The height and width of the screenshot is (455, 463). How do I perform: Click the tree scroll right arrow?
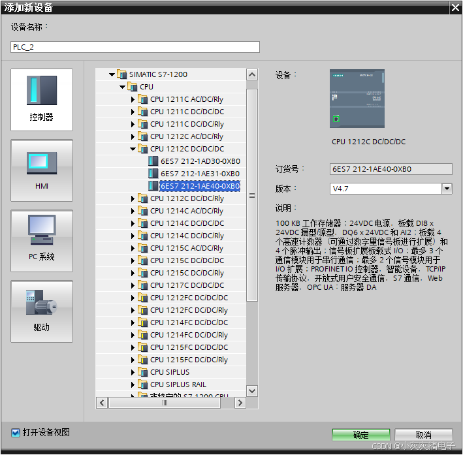tap(240, 403)
